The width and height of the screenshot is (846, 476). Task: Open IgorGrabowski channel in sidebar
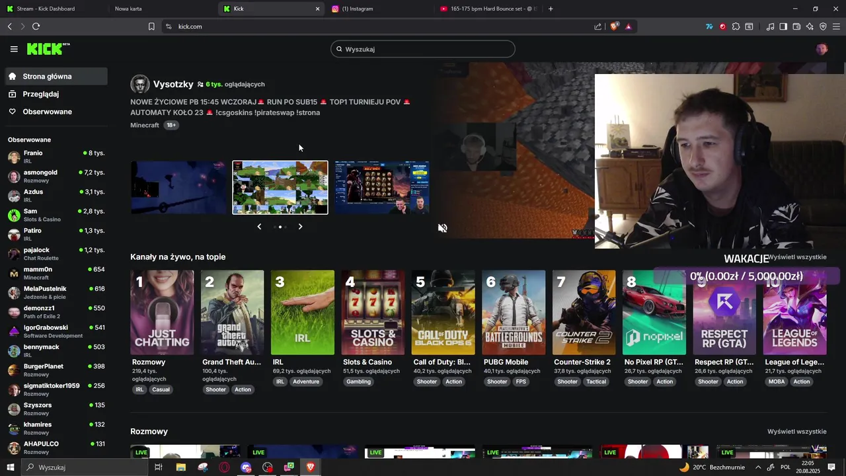[56, 331]
